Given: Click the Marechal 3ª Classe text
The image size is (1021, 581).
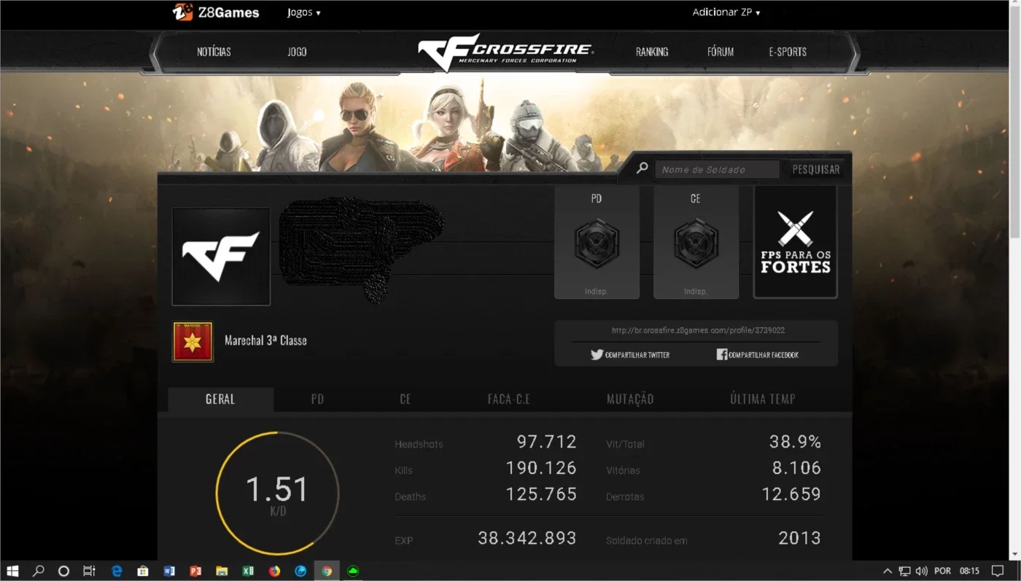Looking at the screenshot, I should click(x=265, y=340).
